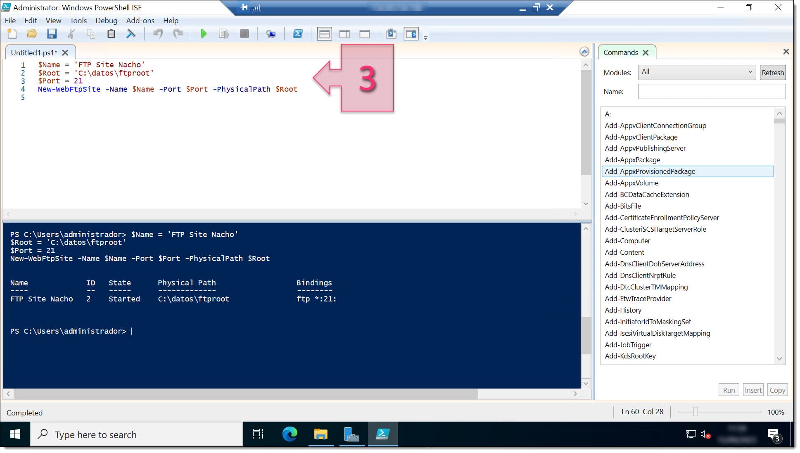
Task: Toggle Show Command Add-on icon
Action: pyautogui.click(x=411, y=34)
